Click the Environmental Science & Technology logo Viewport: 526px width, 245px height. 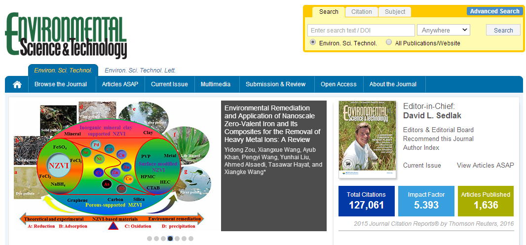(x=66, y=35)
